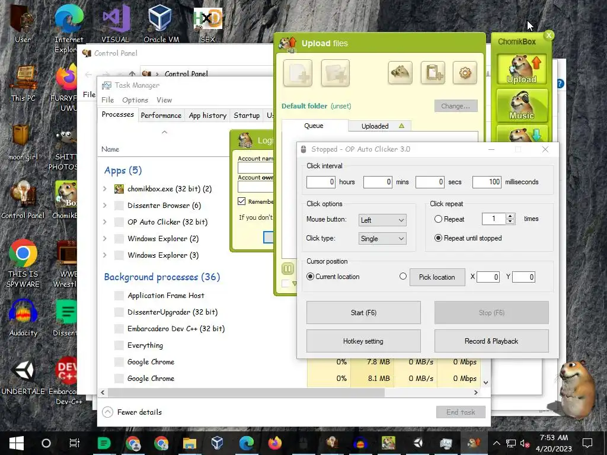Open the notification center icon
Viewport: 607px width, 455px height.
click(x=587, y=443)
